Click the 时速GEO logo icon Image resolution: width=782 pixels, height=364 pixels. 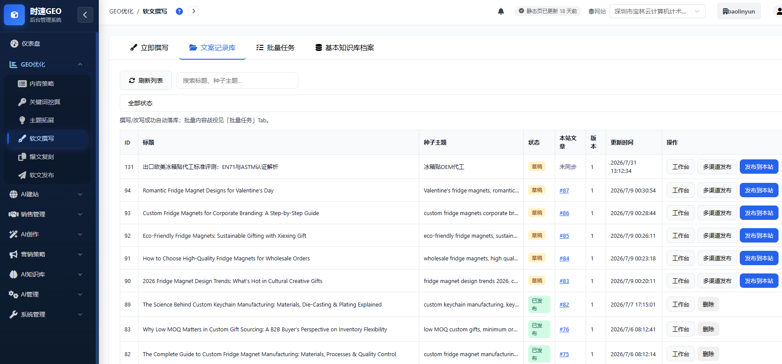14,15
